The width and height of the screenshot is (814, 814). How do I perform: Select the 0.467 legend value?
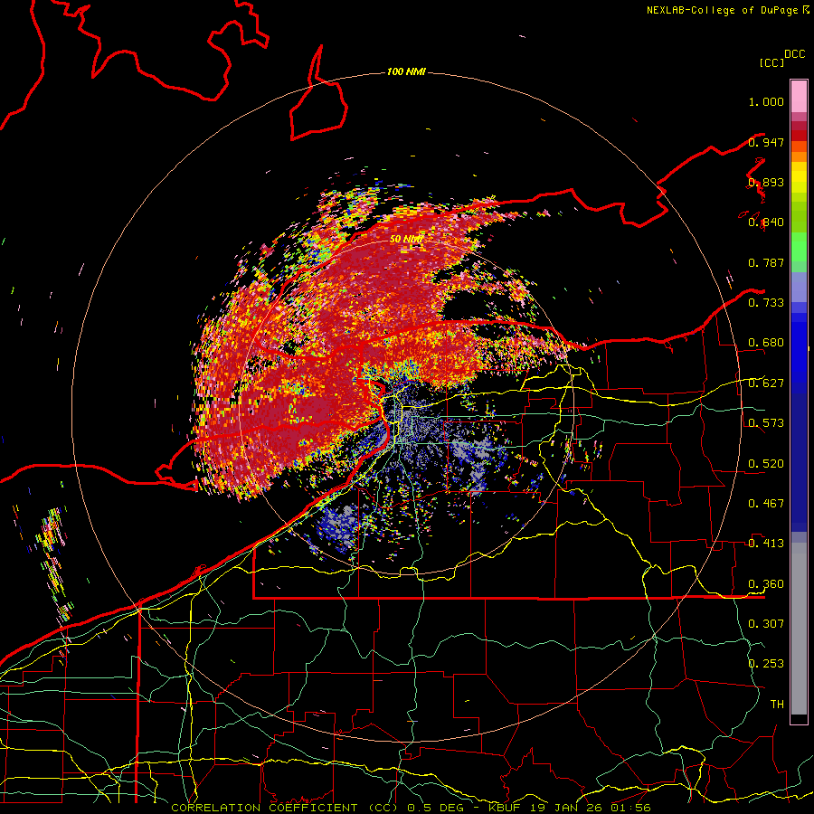(x=766, y=503)
